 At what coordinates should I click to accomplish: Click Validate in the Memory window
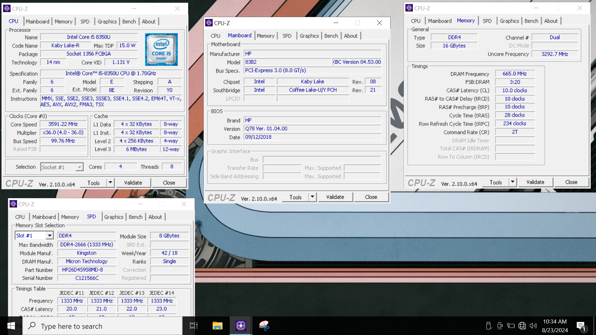[x=535, y=182]
